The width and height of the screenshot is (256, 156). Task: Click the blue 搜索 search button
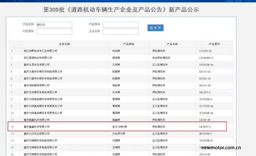tap(155, 28)
